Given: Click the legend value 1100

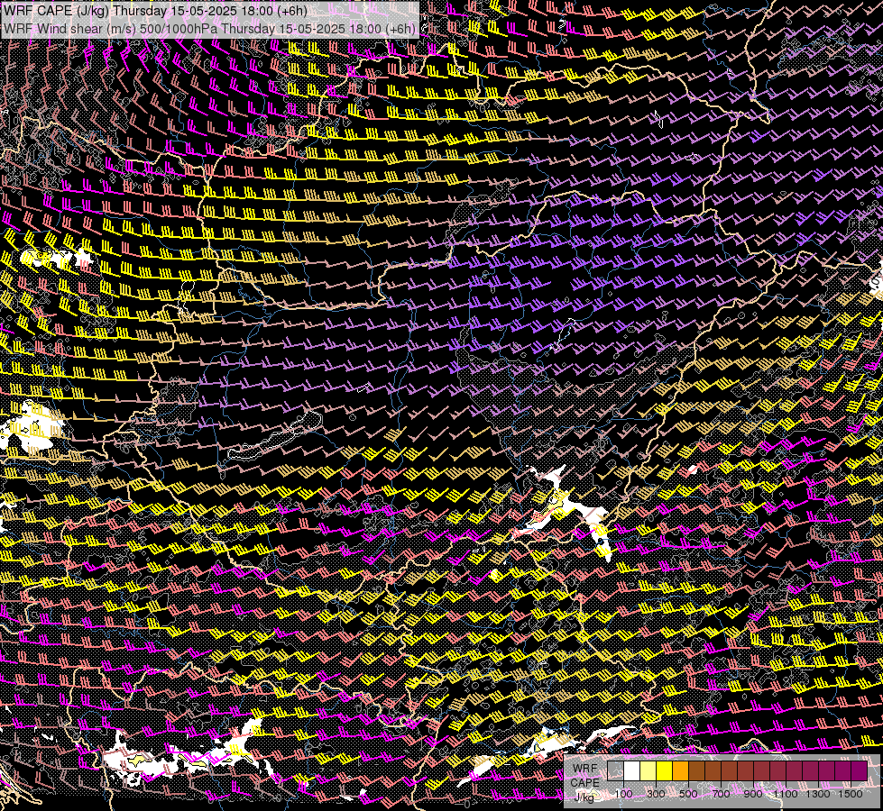Looking at the screenshot, I should pos(786,794).
